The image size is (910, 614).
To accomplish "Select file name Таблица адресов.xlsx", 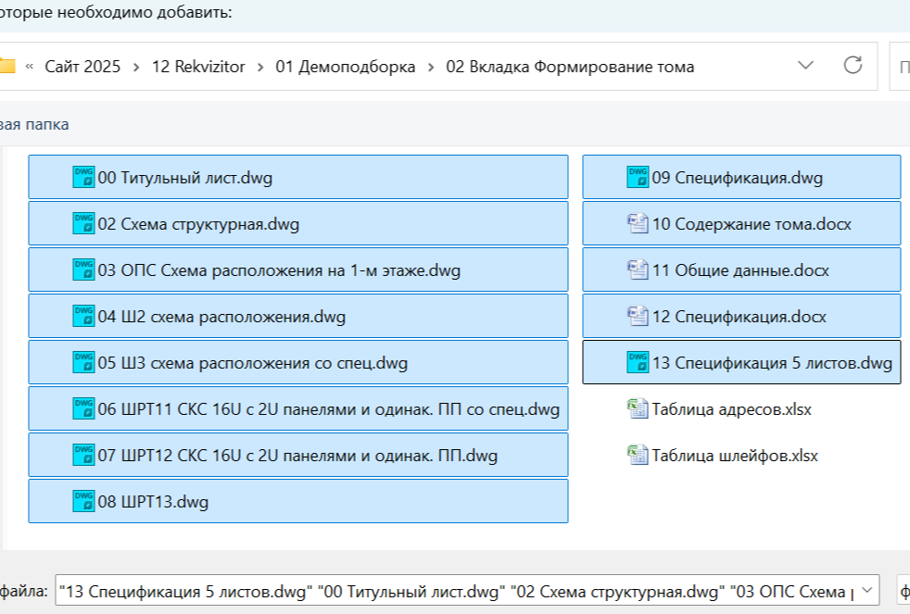I will (x=731, y=409).
